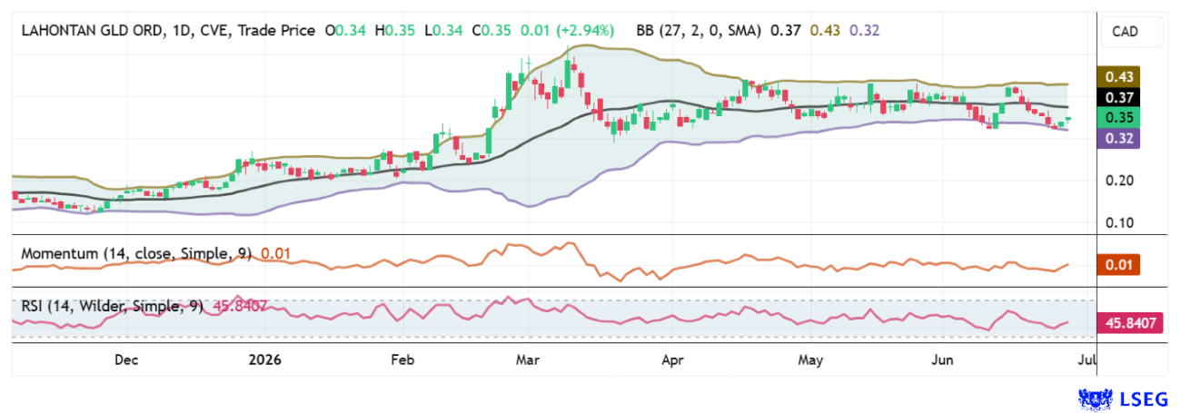This screenshot has height=413, width=1181.
Task: Click the May time axis label
Action: (810, 360)
